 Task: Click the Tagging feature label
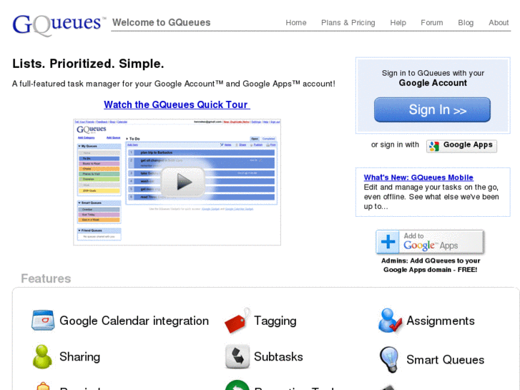275,321
